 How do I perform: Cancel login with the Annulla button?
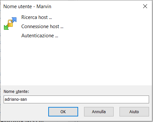point(99,112)
